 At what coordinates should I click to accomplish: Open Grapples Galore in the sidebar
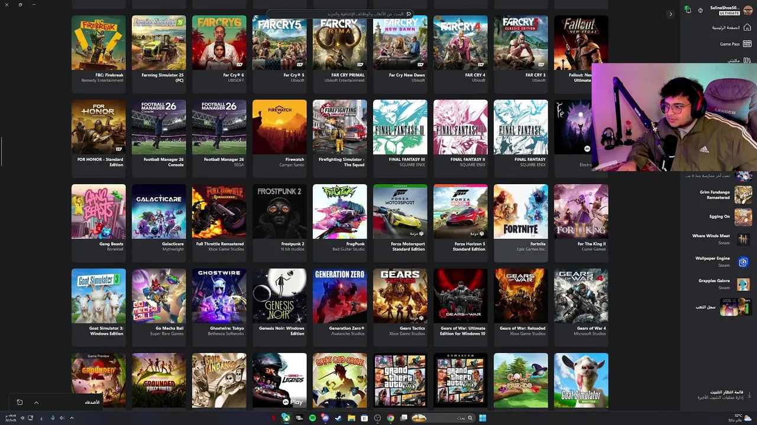pyautogui.click(x=724, y=284)
